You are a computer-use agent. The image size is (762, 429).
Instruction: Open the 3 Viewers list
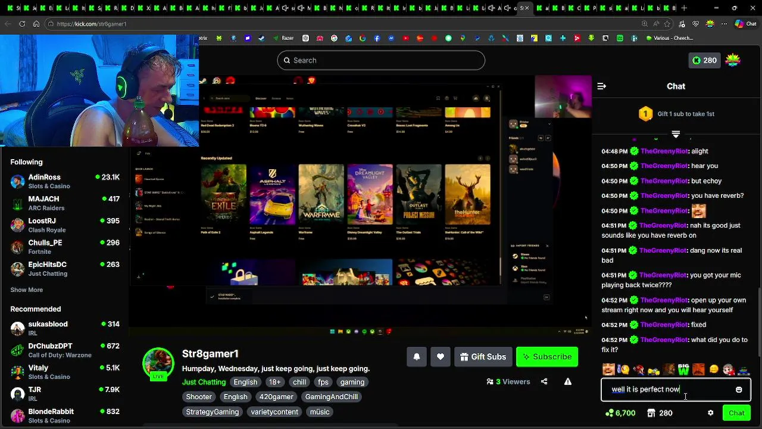pos(508,382)
